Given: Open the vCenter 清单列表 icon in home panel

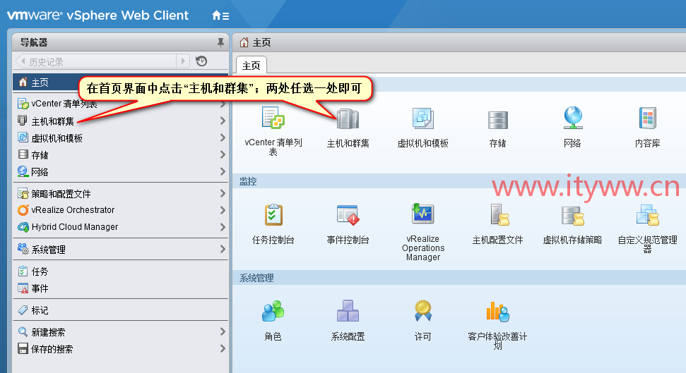Looking at the screenshot, I should point(273,118).
